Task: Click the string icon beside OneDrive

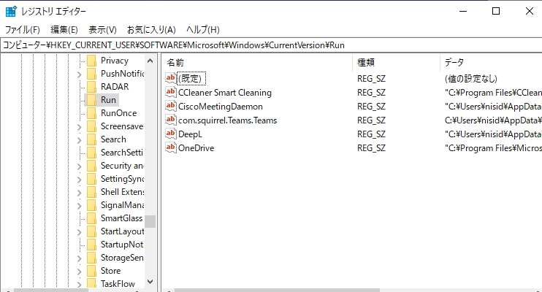Action: 171,147
